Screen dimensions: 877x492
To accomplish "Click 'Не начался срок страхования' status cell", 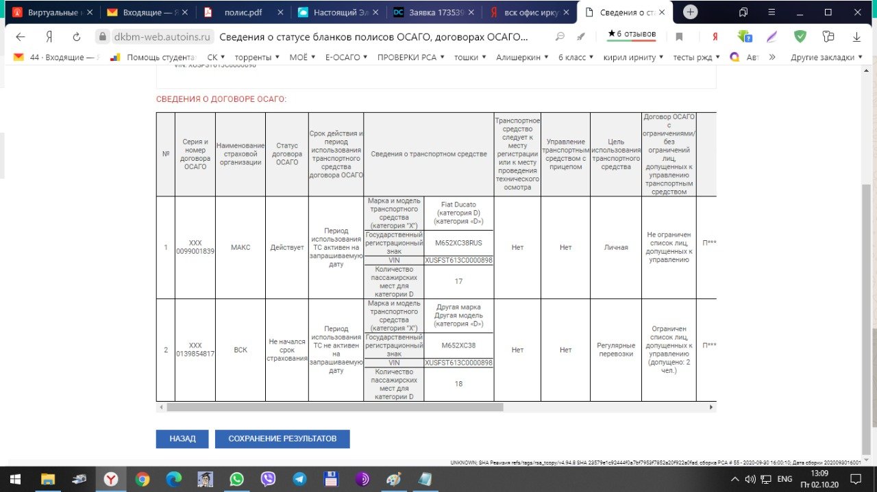I will tap(287, 350).
